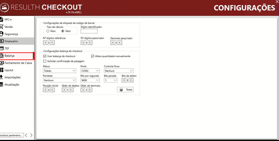Screen dimensions: 279x141
Task: Open the Porta COM2 dropdown
Action: tap(90, 71)
